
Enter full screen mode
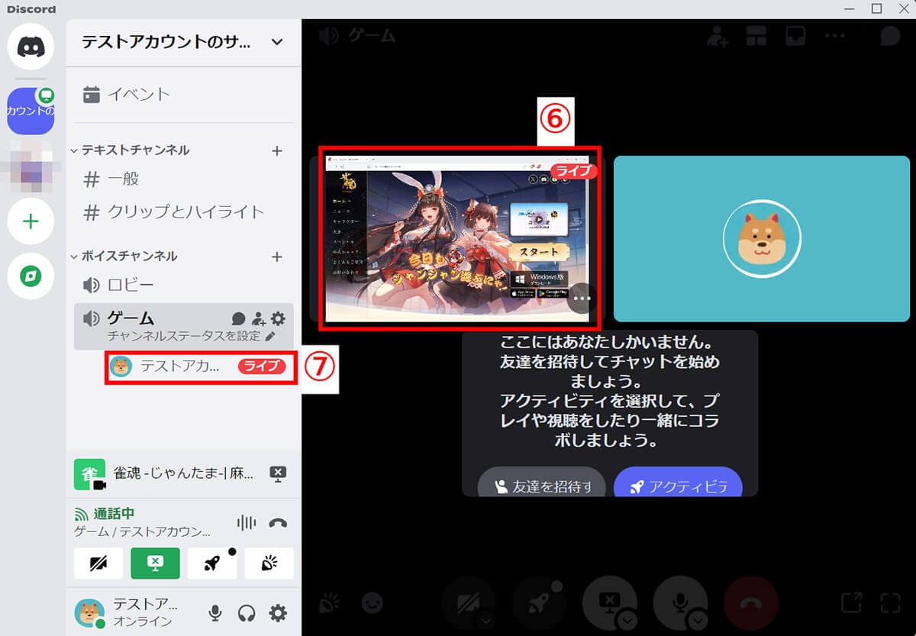coord(891,603)
